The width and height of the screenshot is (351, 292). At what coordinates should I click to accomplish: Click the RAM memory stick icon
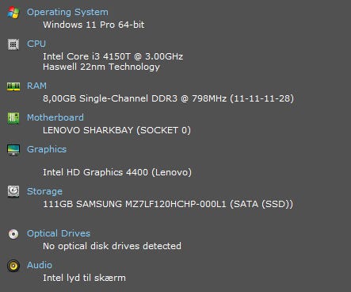[13, 86]
